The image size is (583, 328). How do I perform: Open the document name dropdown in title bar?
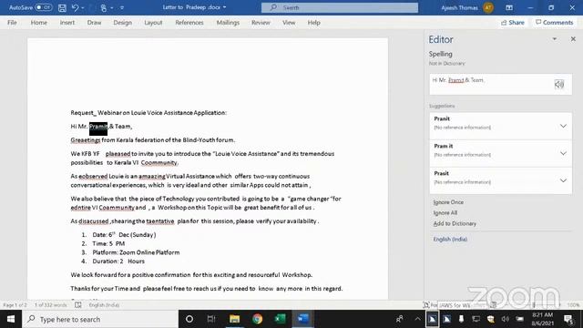pyautogui.click(x=225, y=7)
